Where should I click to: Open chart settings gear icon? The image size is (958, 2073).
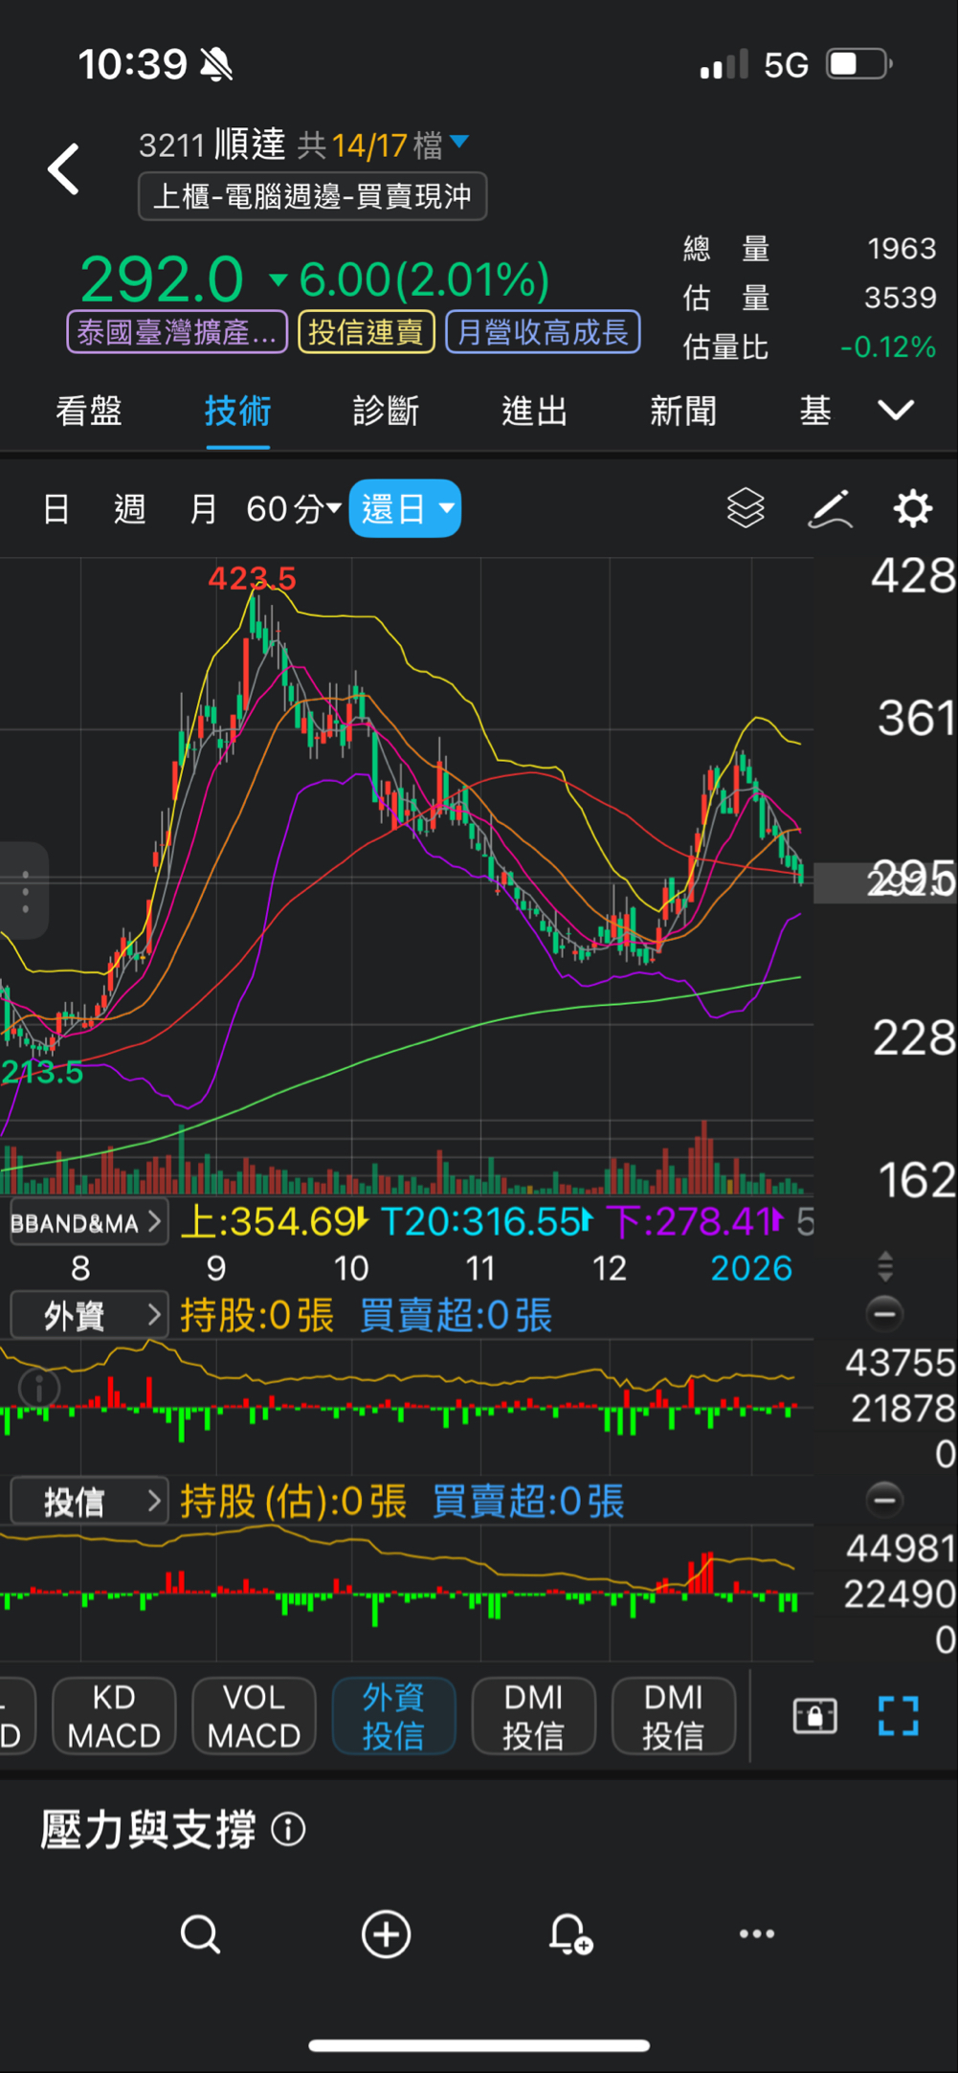click(x=912, y=508)
